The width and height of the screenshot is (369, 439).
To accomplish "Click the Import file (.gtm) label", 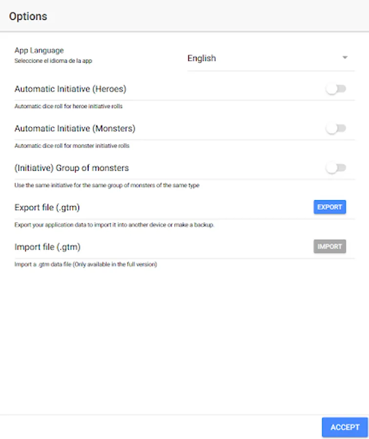I will coord(47,247).
